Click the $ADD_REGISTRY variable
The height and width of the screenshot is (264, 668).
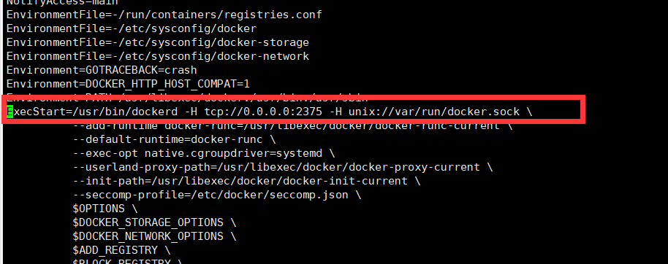click(x=115, y=250)
